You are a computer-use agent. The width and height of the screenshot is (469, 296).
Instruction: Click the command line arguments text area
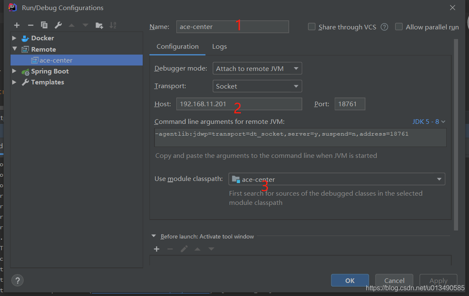[300, 138]
